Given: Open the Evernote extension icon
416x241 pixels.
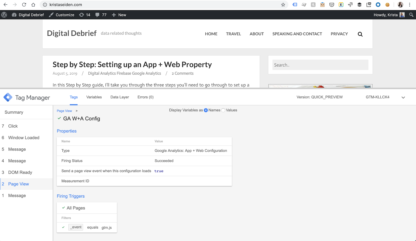Looking at the screenshot, I should pyautogui.click(x=341, y=5).
